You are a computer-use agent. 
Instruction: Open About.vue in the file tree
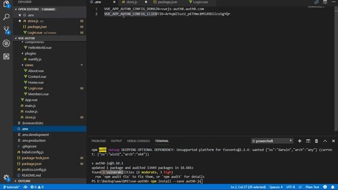coord(36,71)
